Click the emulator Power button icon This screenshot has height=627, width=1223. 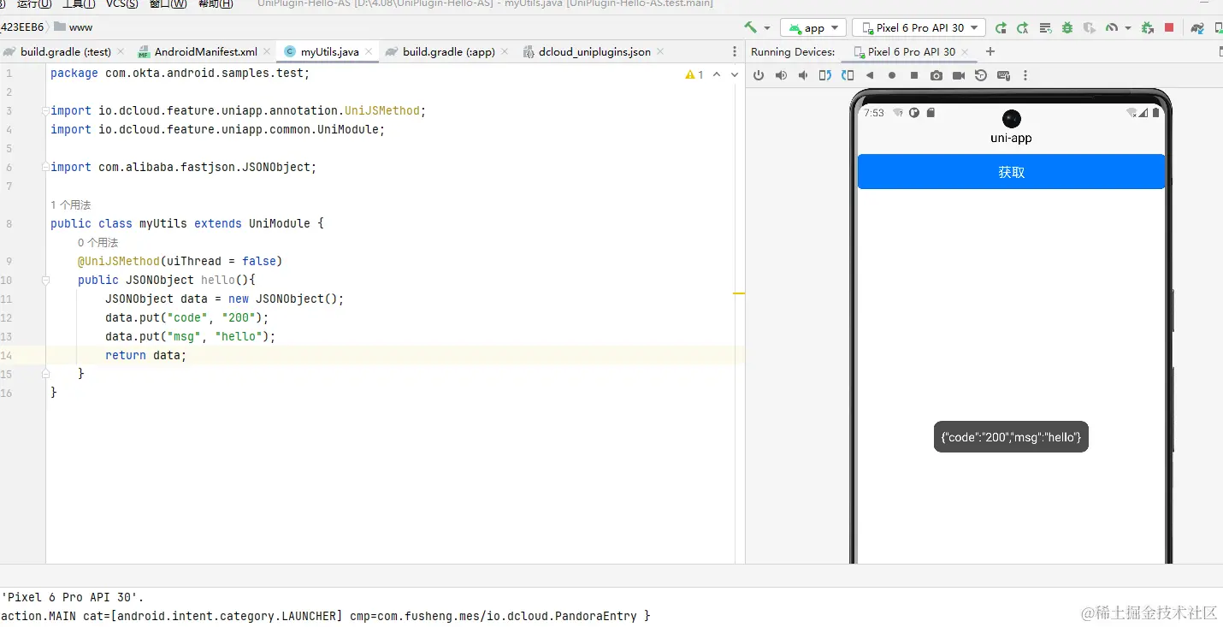tap(759, 75)
